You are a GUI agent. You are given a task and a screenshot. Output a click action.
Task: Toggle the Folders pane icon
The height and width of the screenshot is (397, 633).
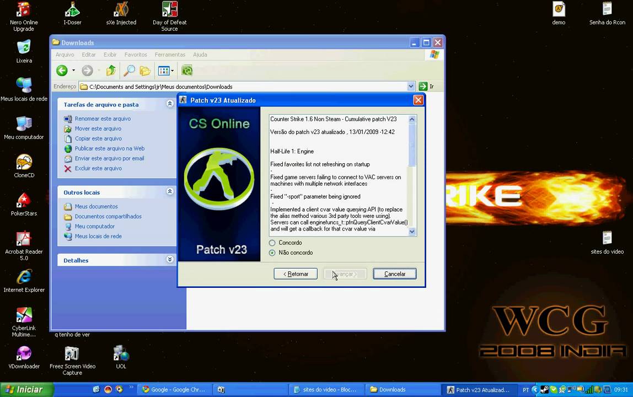click(x=145, y=71)
